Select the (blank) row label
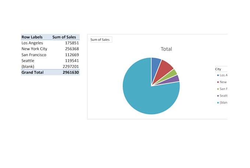 [x=28, y=67]
